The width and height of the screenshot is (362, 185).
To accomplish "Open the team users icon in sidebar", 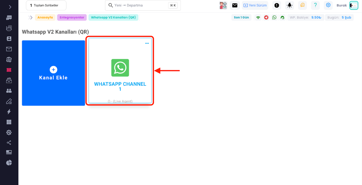I will [x=9, y=91].
